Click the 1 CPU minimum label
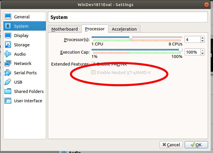The width and height of the screenshot is (213, 153). pyautogui.click(x=97, y=44)
